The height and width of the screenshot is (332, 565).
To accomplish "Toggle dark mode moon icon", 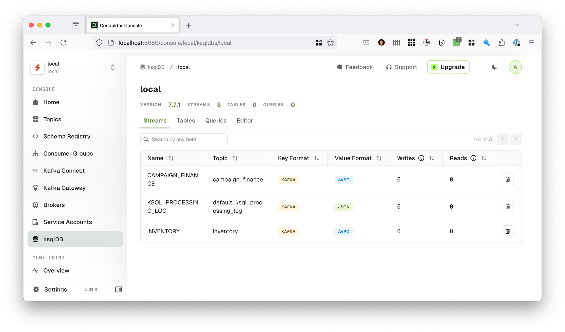I will click(x=494, y=67).
